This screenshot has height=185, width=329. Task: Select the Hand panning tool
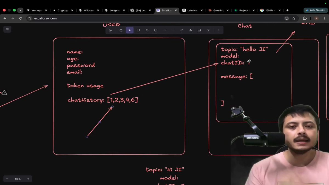coord(121,30)
